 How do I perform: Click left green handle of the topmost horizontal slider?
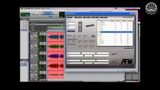[x=81, y=53]
